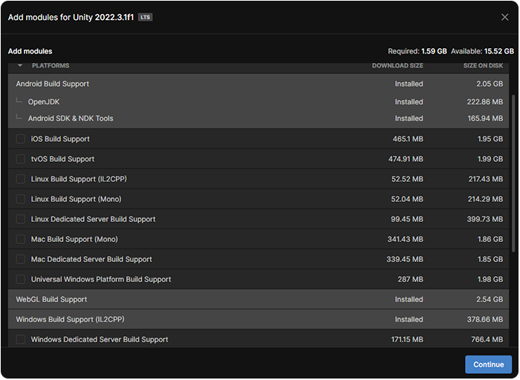520x380 pixels.
Task: Check Universal Windows Platform Build Support
Action: pyautogui.click(x=21, y=279)
